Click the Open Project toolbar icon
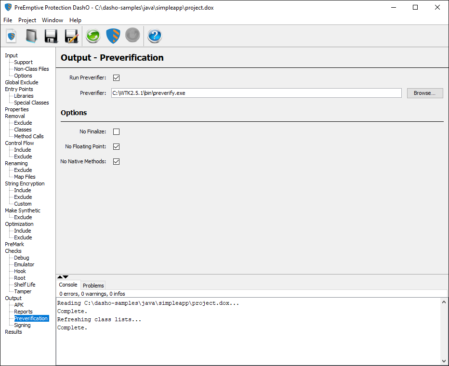Image resolution: width=449 pixels, height=366 pixels. pyautogui.click(x=31, y=36)
